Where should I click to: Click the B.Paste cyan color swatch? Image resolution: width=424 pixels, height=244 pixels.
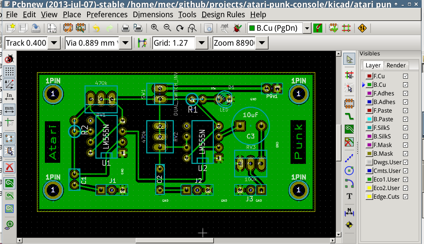point(369,119)
